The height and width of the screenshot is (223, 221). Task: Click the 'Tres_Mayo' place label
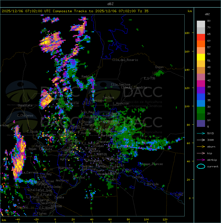(x=88, y=112)
